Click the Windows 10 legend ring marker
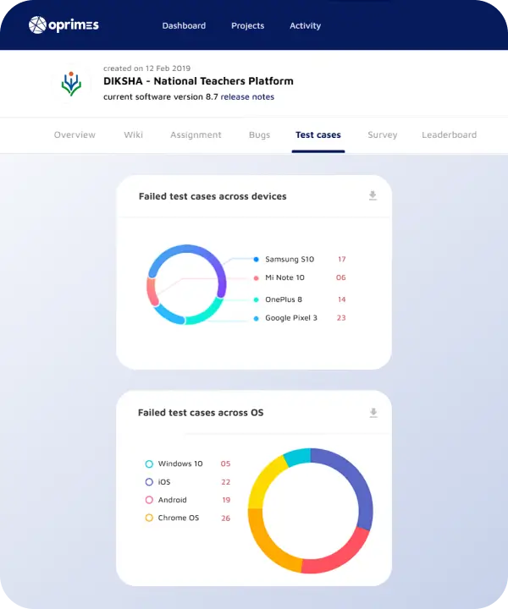 click(149, 464)
